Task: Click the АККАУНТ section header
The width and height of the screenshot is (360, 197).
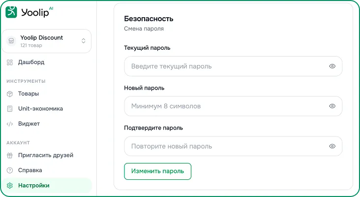Action: click(18, 143)
